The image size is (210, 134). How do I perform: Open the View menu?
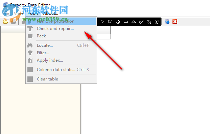[x=18, y=13]
